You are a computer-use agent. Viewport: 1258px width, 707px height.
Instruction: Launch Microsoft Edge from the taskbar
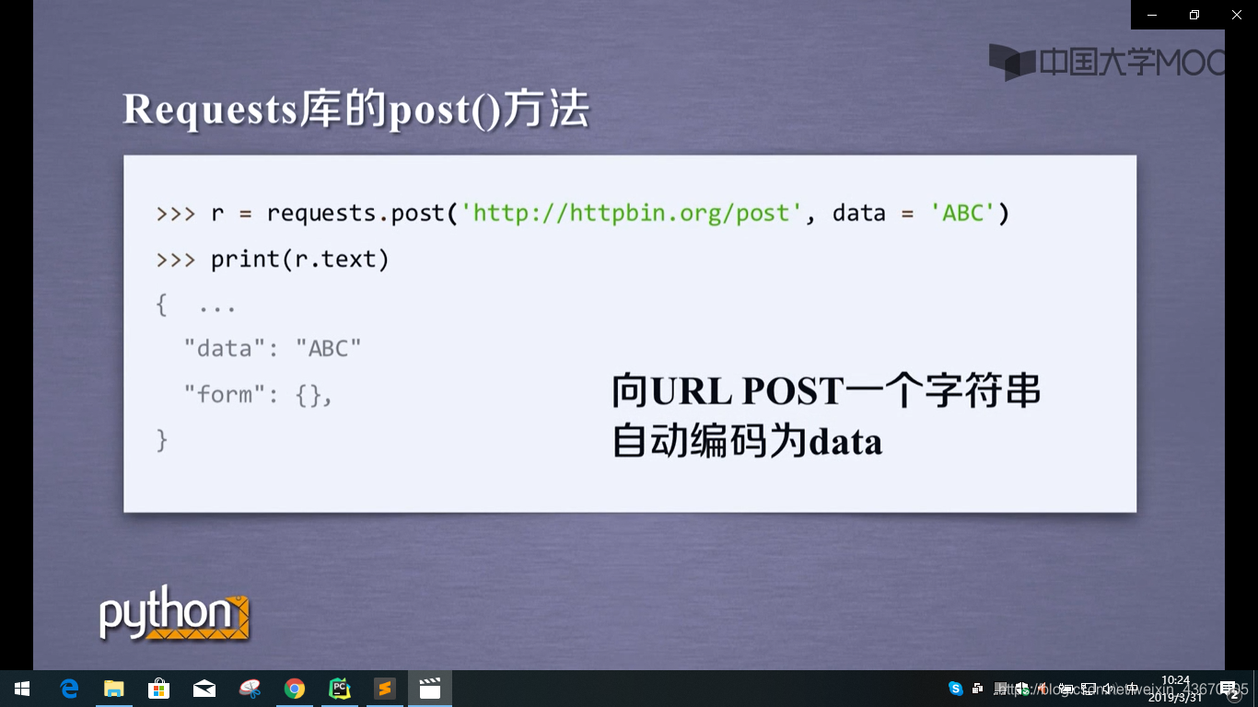(69, 689)
